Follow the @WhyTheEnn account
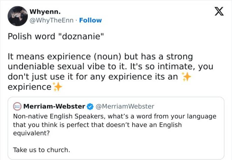Viewport: 232px width, 160px height. pyautogui.click(x=90, y=20)
